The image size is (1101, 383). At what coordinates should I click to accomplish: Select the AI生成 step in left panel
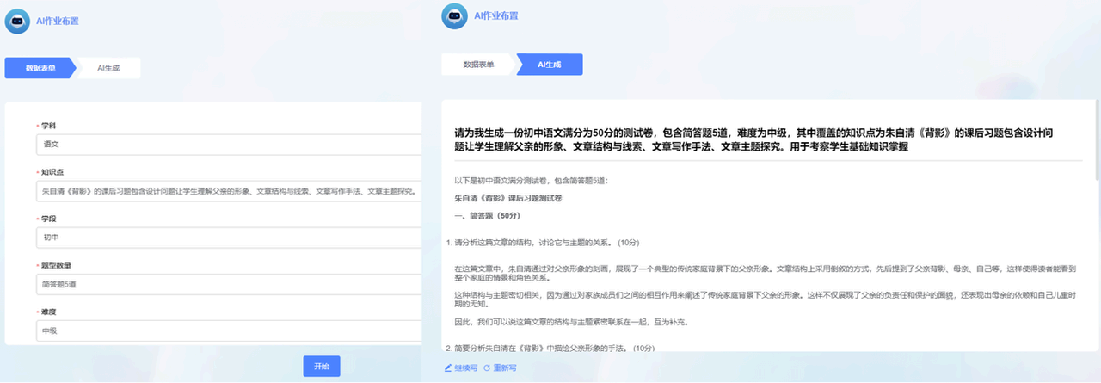108,68
